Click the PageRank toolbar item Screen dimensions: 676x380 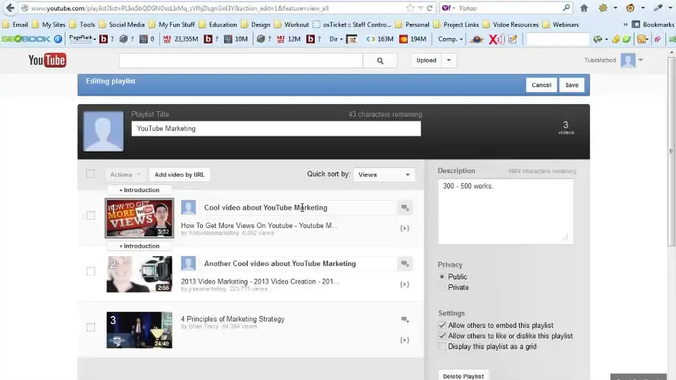pyautogui.click(x=82, y=39)
